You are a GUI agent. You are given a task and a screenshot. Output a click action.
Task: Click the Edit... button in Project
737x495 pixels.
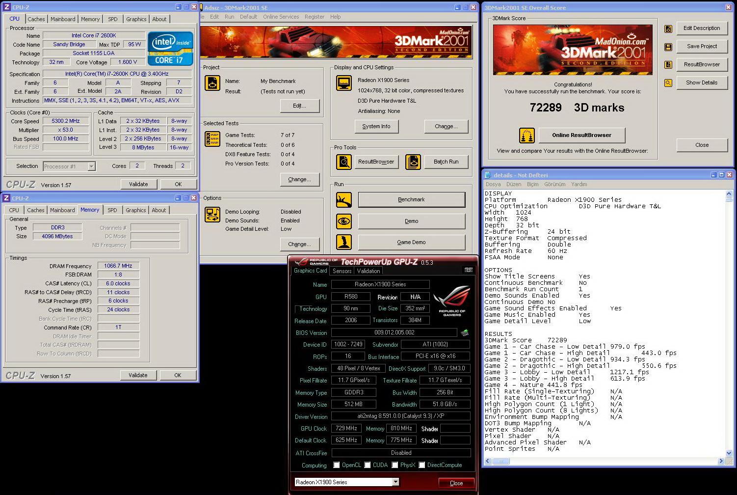(x=299, y=106)
